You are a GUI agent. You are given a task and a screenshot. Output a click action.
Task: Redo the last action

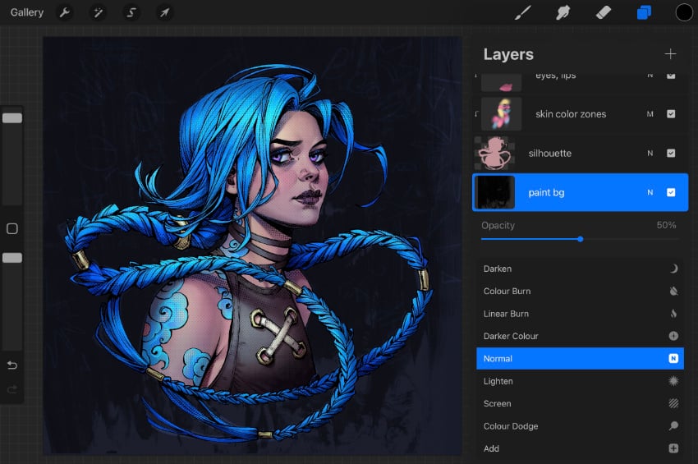(12, 389)
